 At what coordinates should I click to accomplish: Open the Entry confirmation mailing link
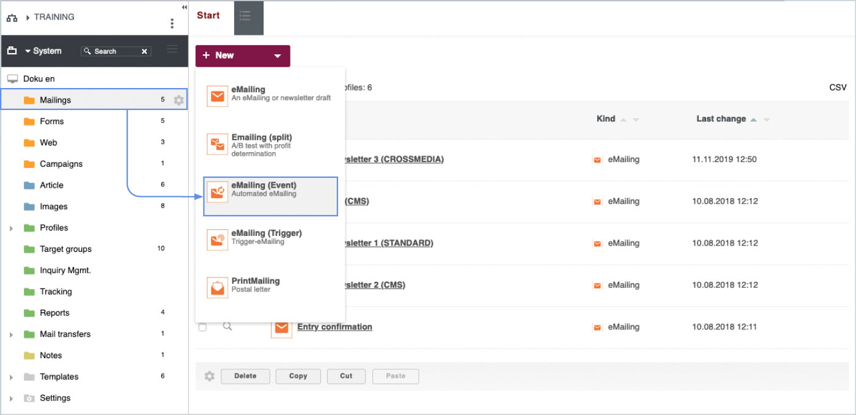334,327
